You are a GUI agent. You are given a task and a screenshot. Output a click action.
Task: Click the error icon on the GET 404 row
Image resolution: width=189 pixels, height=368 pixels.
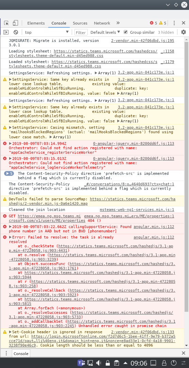pyautogui.click(x=5, y=216)
